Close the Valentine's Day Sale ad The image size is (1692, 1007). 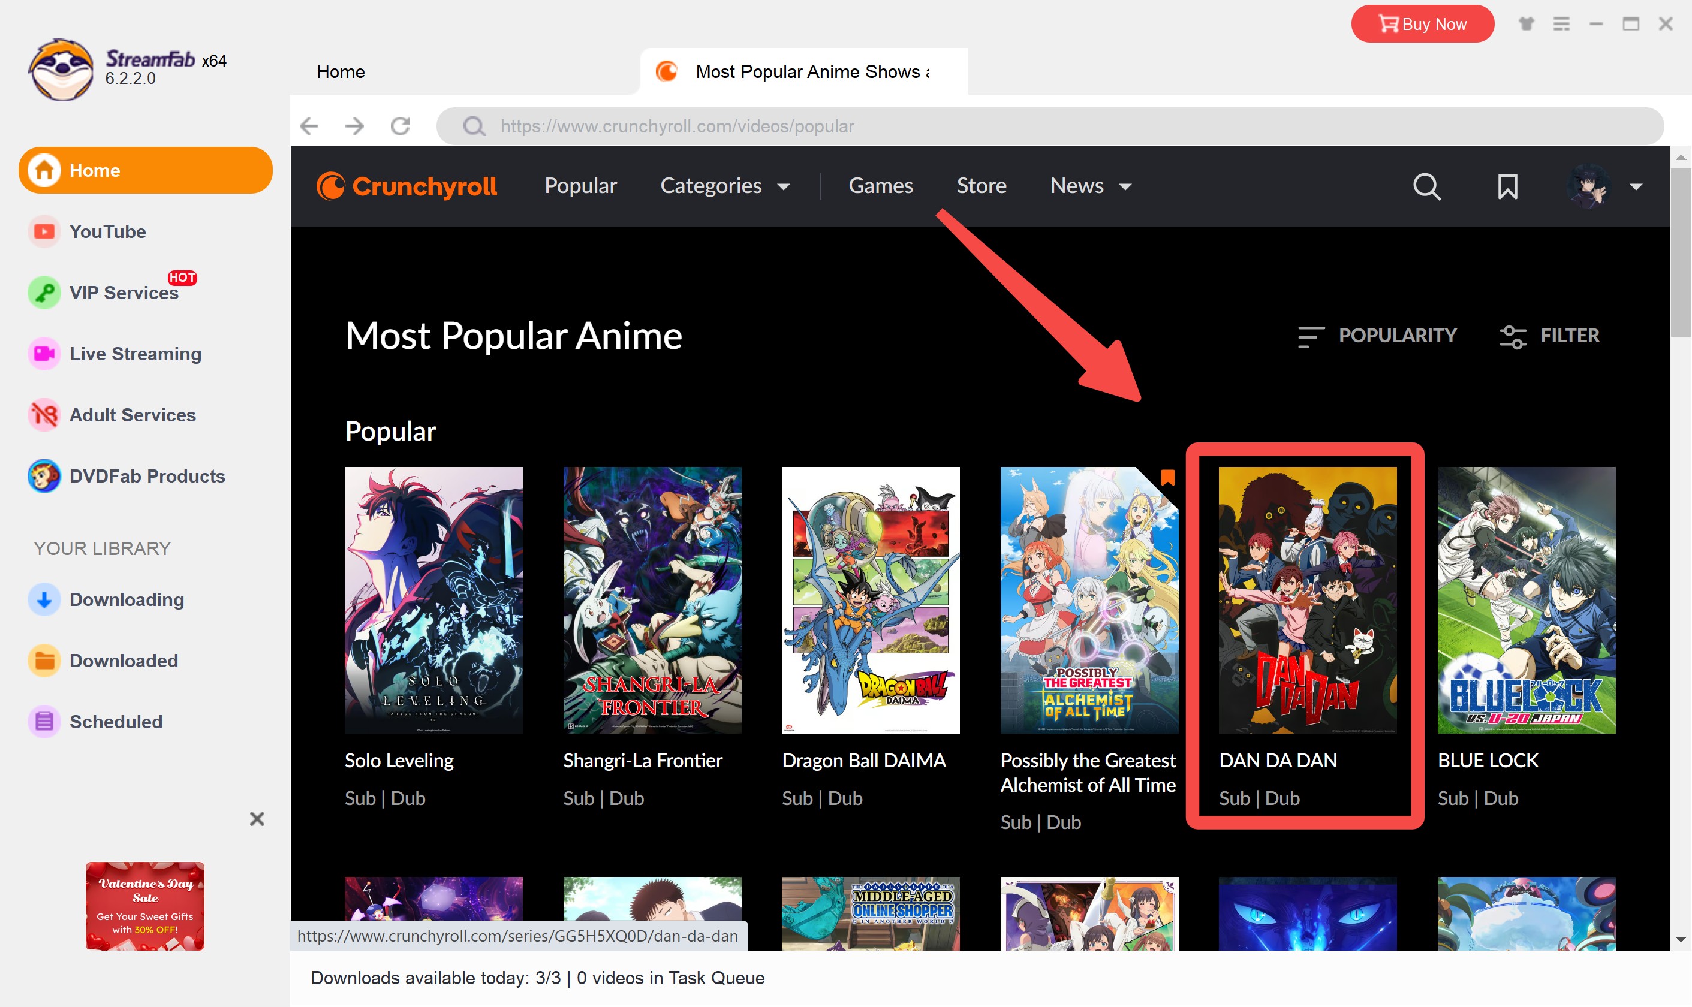257,819
